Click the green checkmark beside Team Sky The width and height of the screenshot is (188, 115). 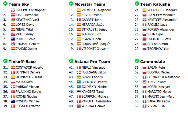5,3
